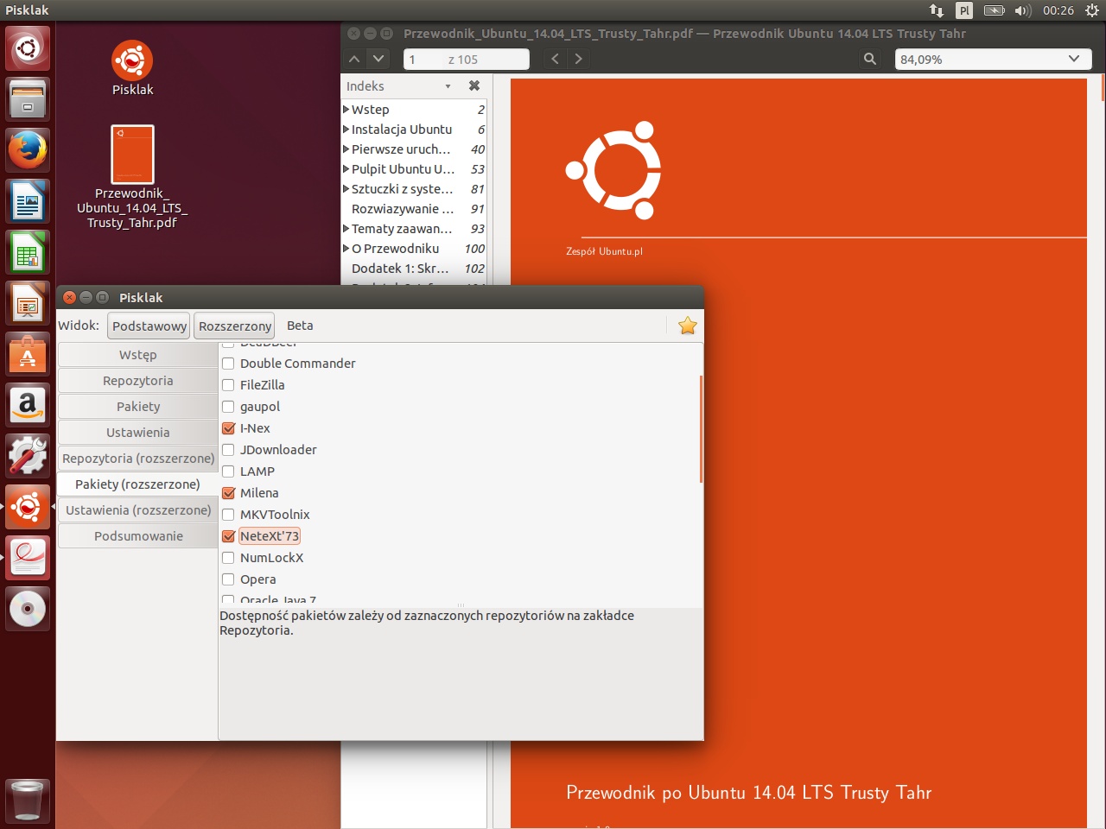Switch to the Pakiety tab

(x=137, y=407)
